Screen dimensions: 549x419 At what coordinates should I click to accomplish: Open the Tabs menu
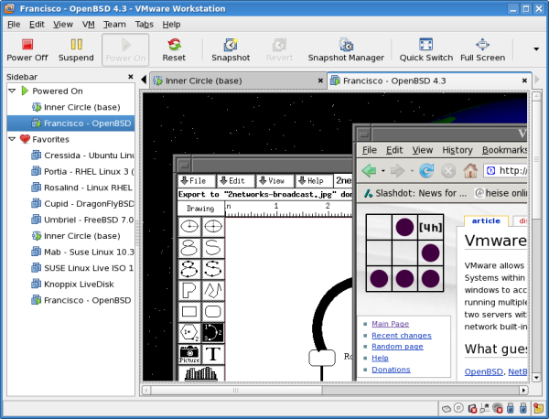point(145,25)
